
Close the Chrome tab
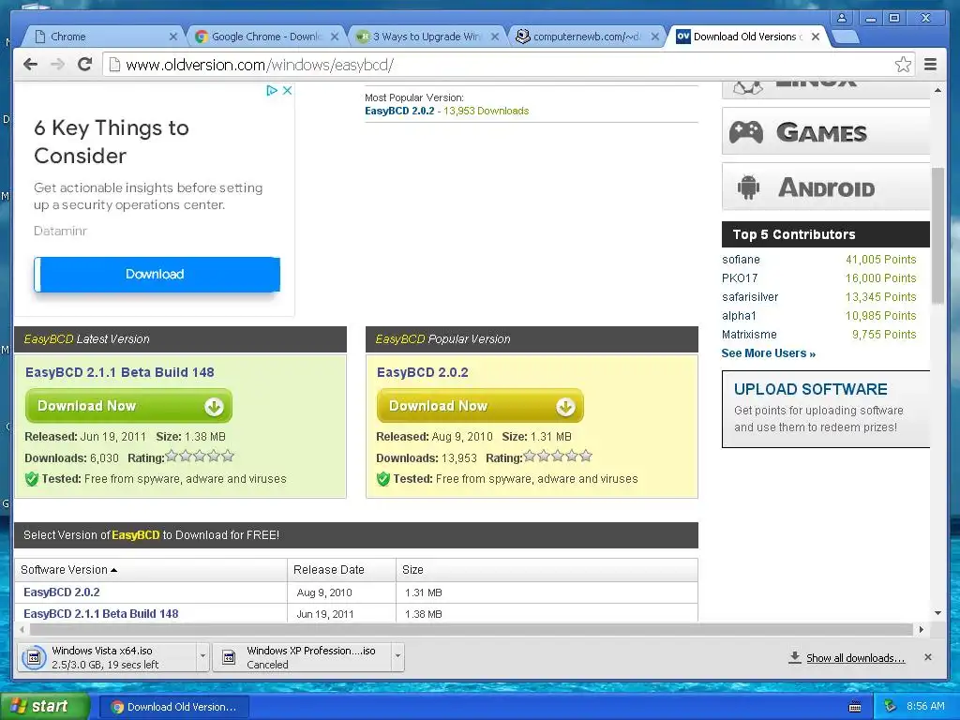point(173,37)
